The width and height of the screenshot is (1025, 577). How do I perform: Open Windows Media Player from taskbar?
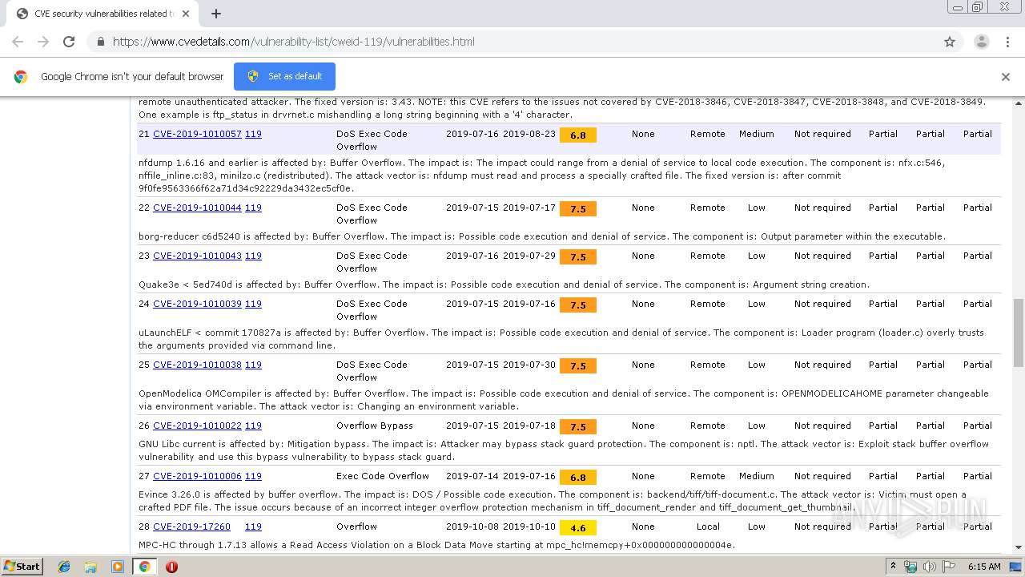pos(118,567)
